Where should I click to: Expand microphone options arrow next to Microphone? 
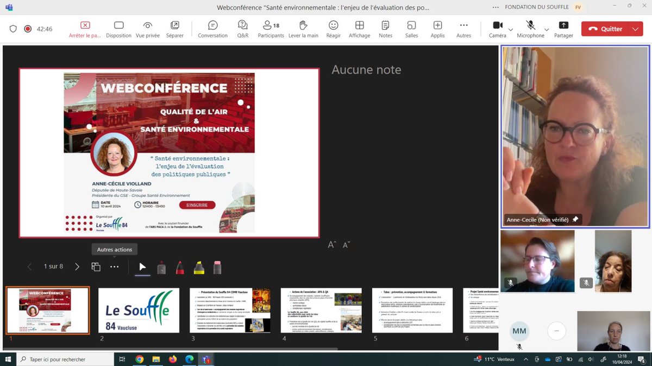point(547,30)
